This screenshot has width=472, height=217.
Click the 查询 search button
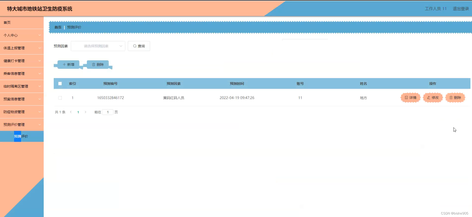(x=139, y=46)
